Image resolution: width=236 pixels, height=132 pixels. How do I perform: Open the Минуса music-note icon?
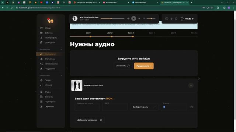tap(41, 85)
